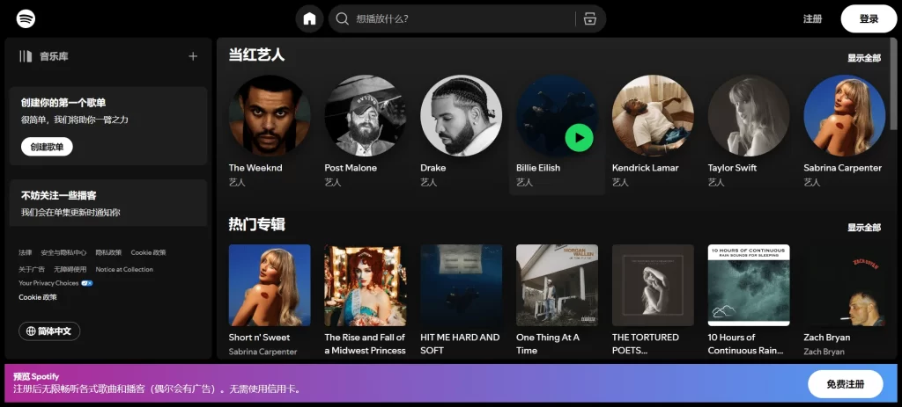Click the 免费注册 button in banner

click(x=845, y=384)
